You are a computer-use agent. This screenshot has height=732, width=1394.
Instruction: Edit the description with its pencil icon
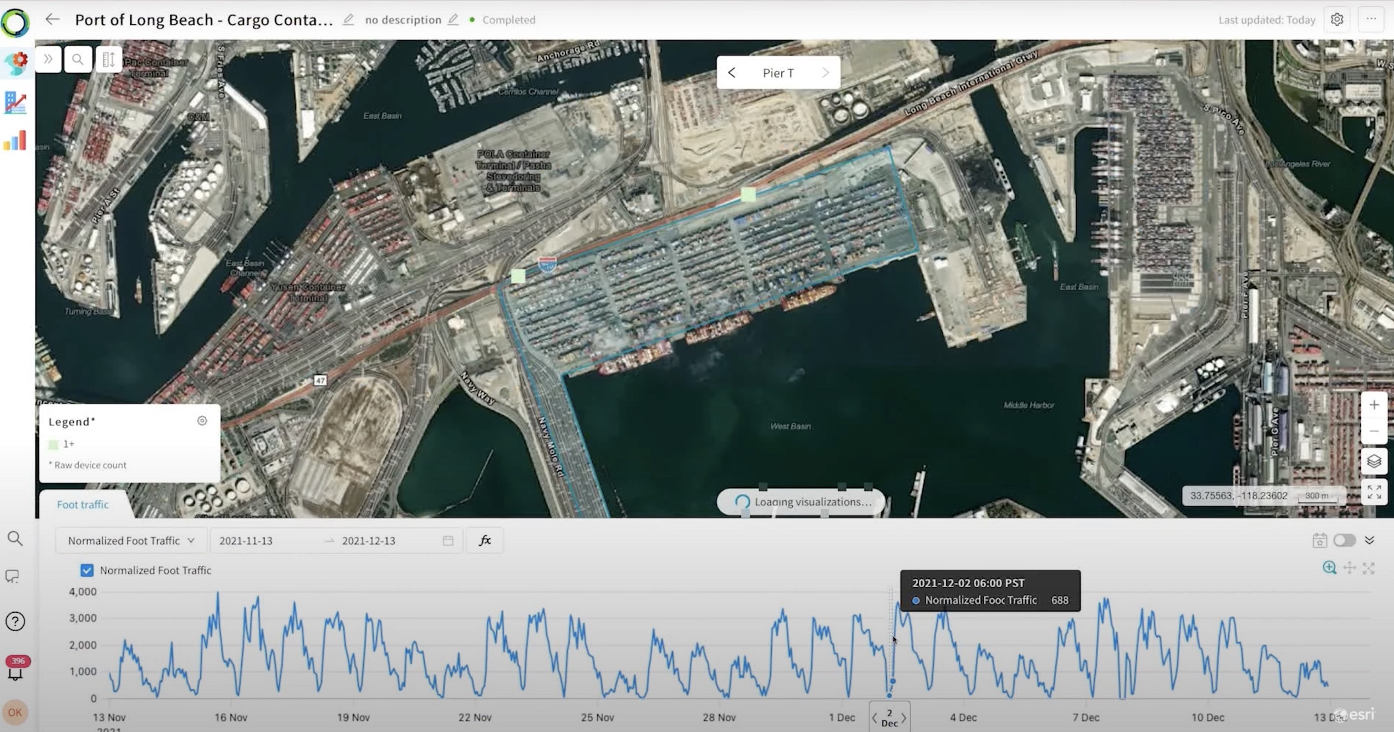(x=453, y=19)
